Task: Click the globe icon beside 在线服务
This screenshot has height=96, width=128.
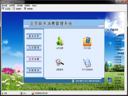Action: 110,64
